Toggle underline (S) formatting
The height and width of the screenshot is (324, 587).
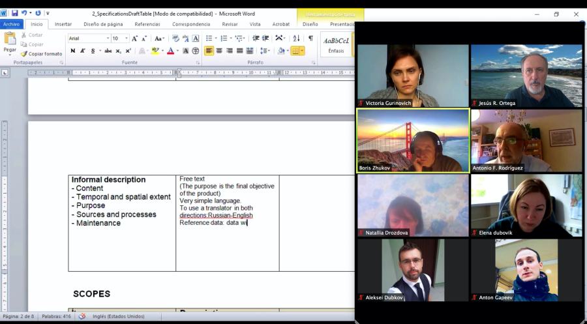click(93, 51)
